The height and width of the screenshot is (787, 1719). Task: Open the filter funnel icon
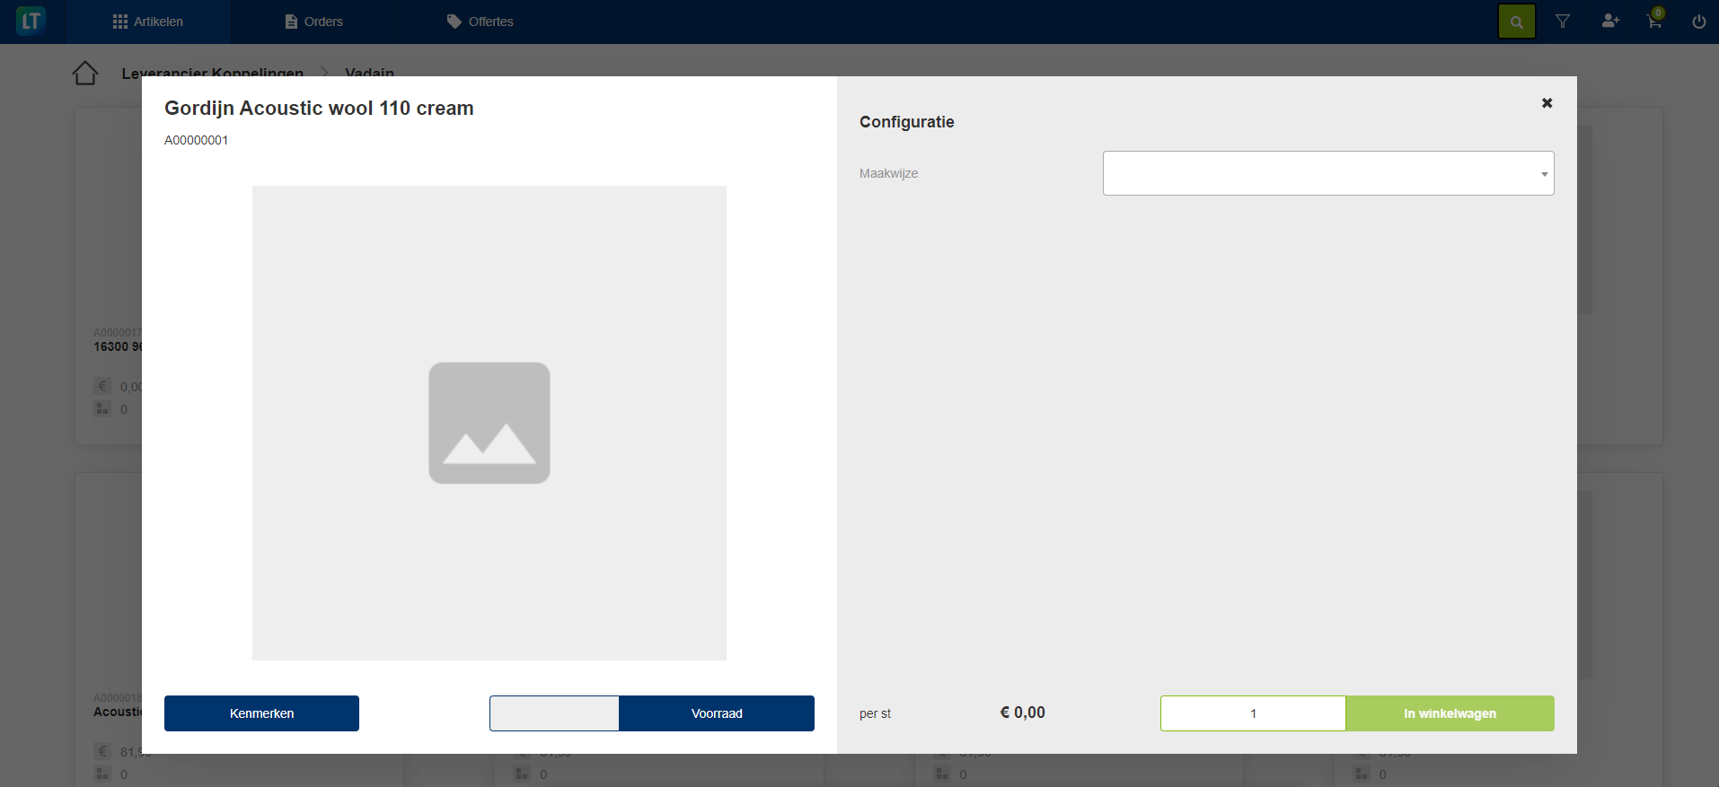click(1563, 22)
